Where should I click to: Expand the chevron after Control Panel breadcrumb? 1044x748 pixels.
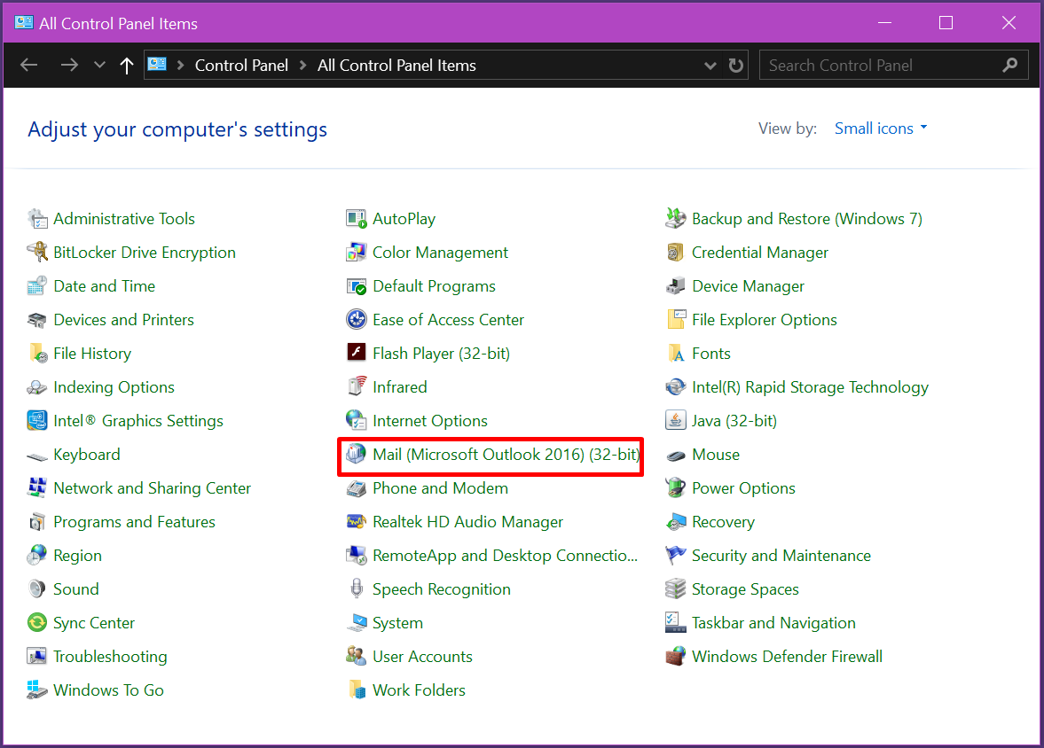[302, 66]
